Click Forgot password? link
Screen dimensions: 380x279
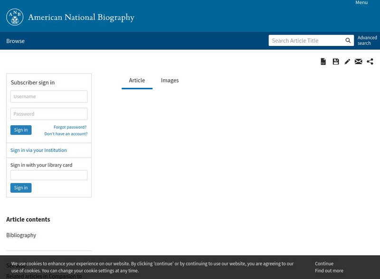pyautogui.click(x=70, y=127)
